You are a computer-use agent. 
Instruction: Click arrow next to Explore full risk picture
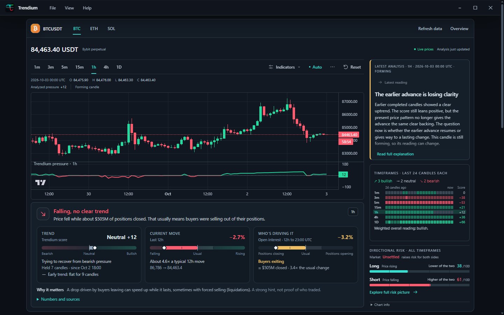click(415, 292)
